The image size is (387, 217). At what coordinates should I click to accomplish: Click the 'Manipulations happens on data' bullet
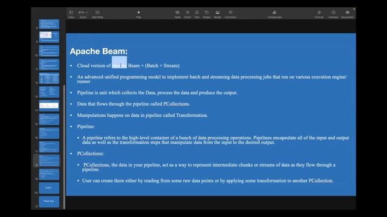point(143,115)
